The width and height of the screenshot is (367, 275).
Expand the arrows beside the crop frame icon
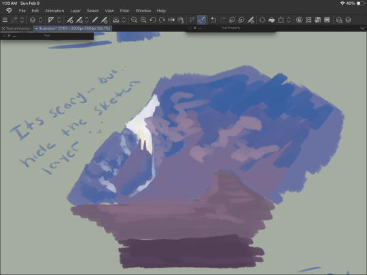click(289, 20)
